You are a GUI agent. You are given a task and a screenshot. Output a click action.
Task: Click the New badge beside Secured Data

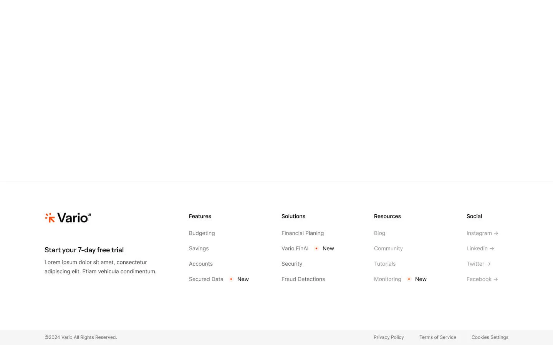243,279
